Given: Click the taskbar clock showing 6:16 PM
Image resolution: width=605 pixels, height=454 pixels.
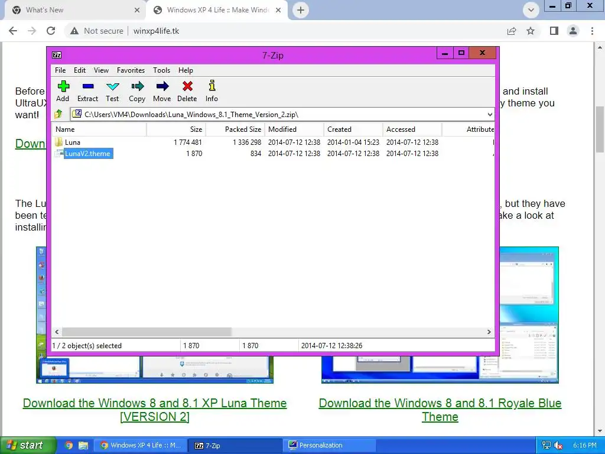Looking at the screenshot, I should click(x=584, y=445).
